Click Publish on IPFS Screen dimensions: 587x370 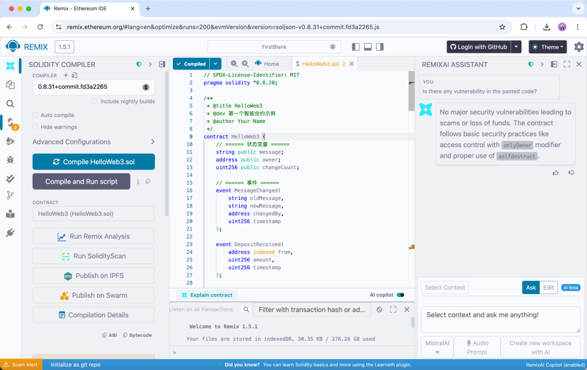point(93,275)
